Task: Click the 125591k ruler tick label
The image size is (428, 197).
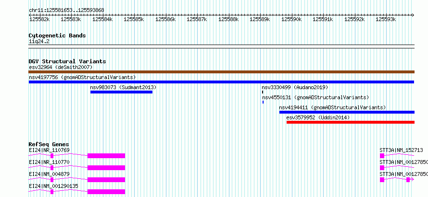Action: [323, 19]
